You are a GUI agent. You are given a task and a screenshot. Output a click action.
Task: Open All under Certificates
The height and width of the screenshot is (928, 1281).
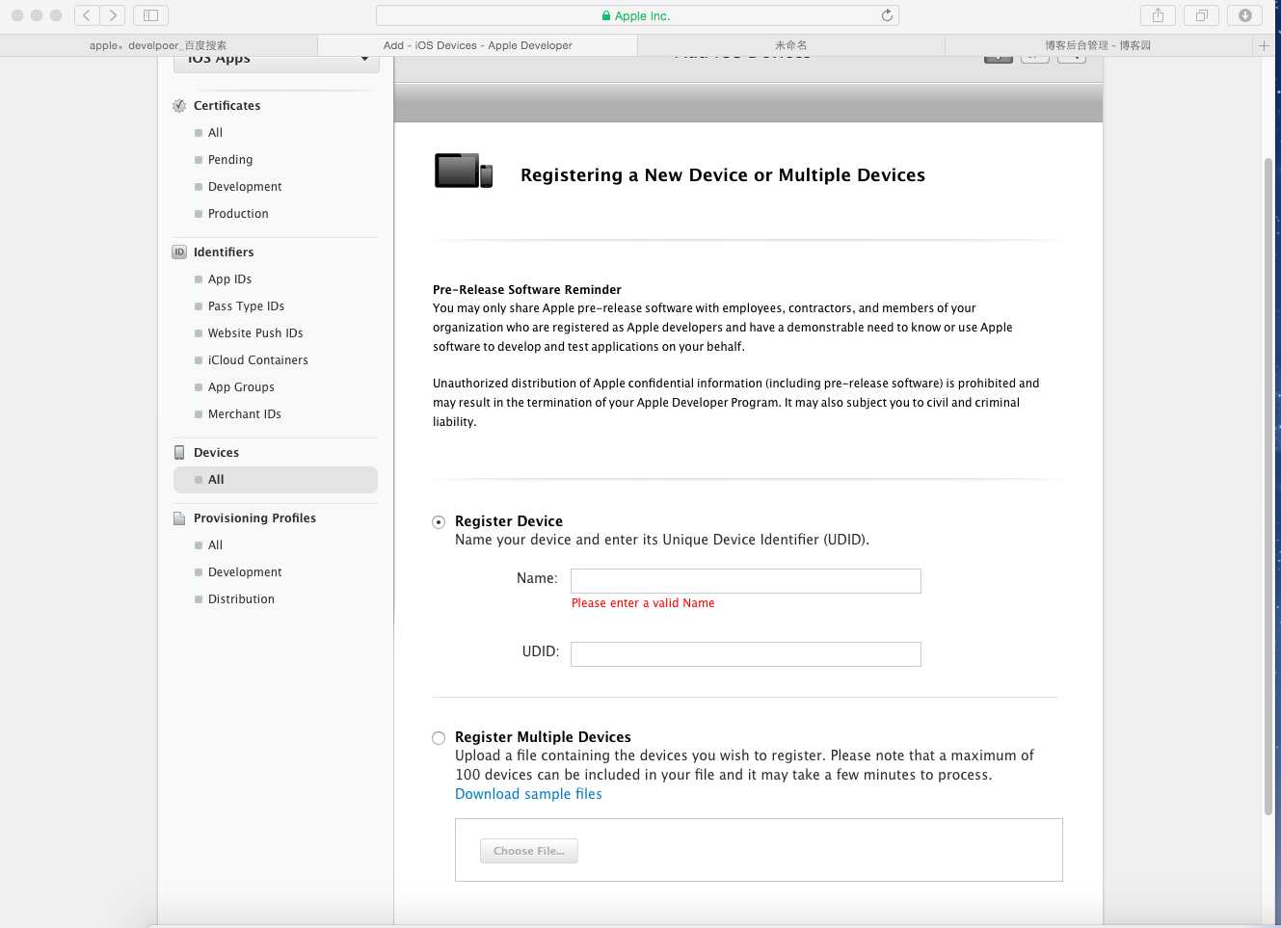[x=215, y=133]
